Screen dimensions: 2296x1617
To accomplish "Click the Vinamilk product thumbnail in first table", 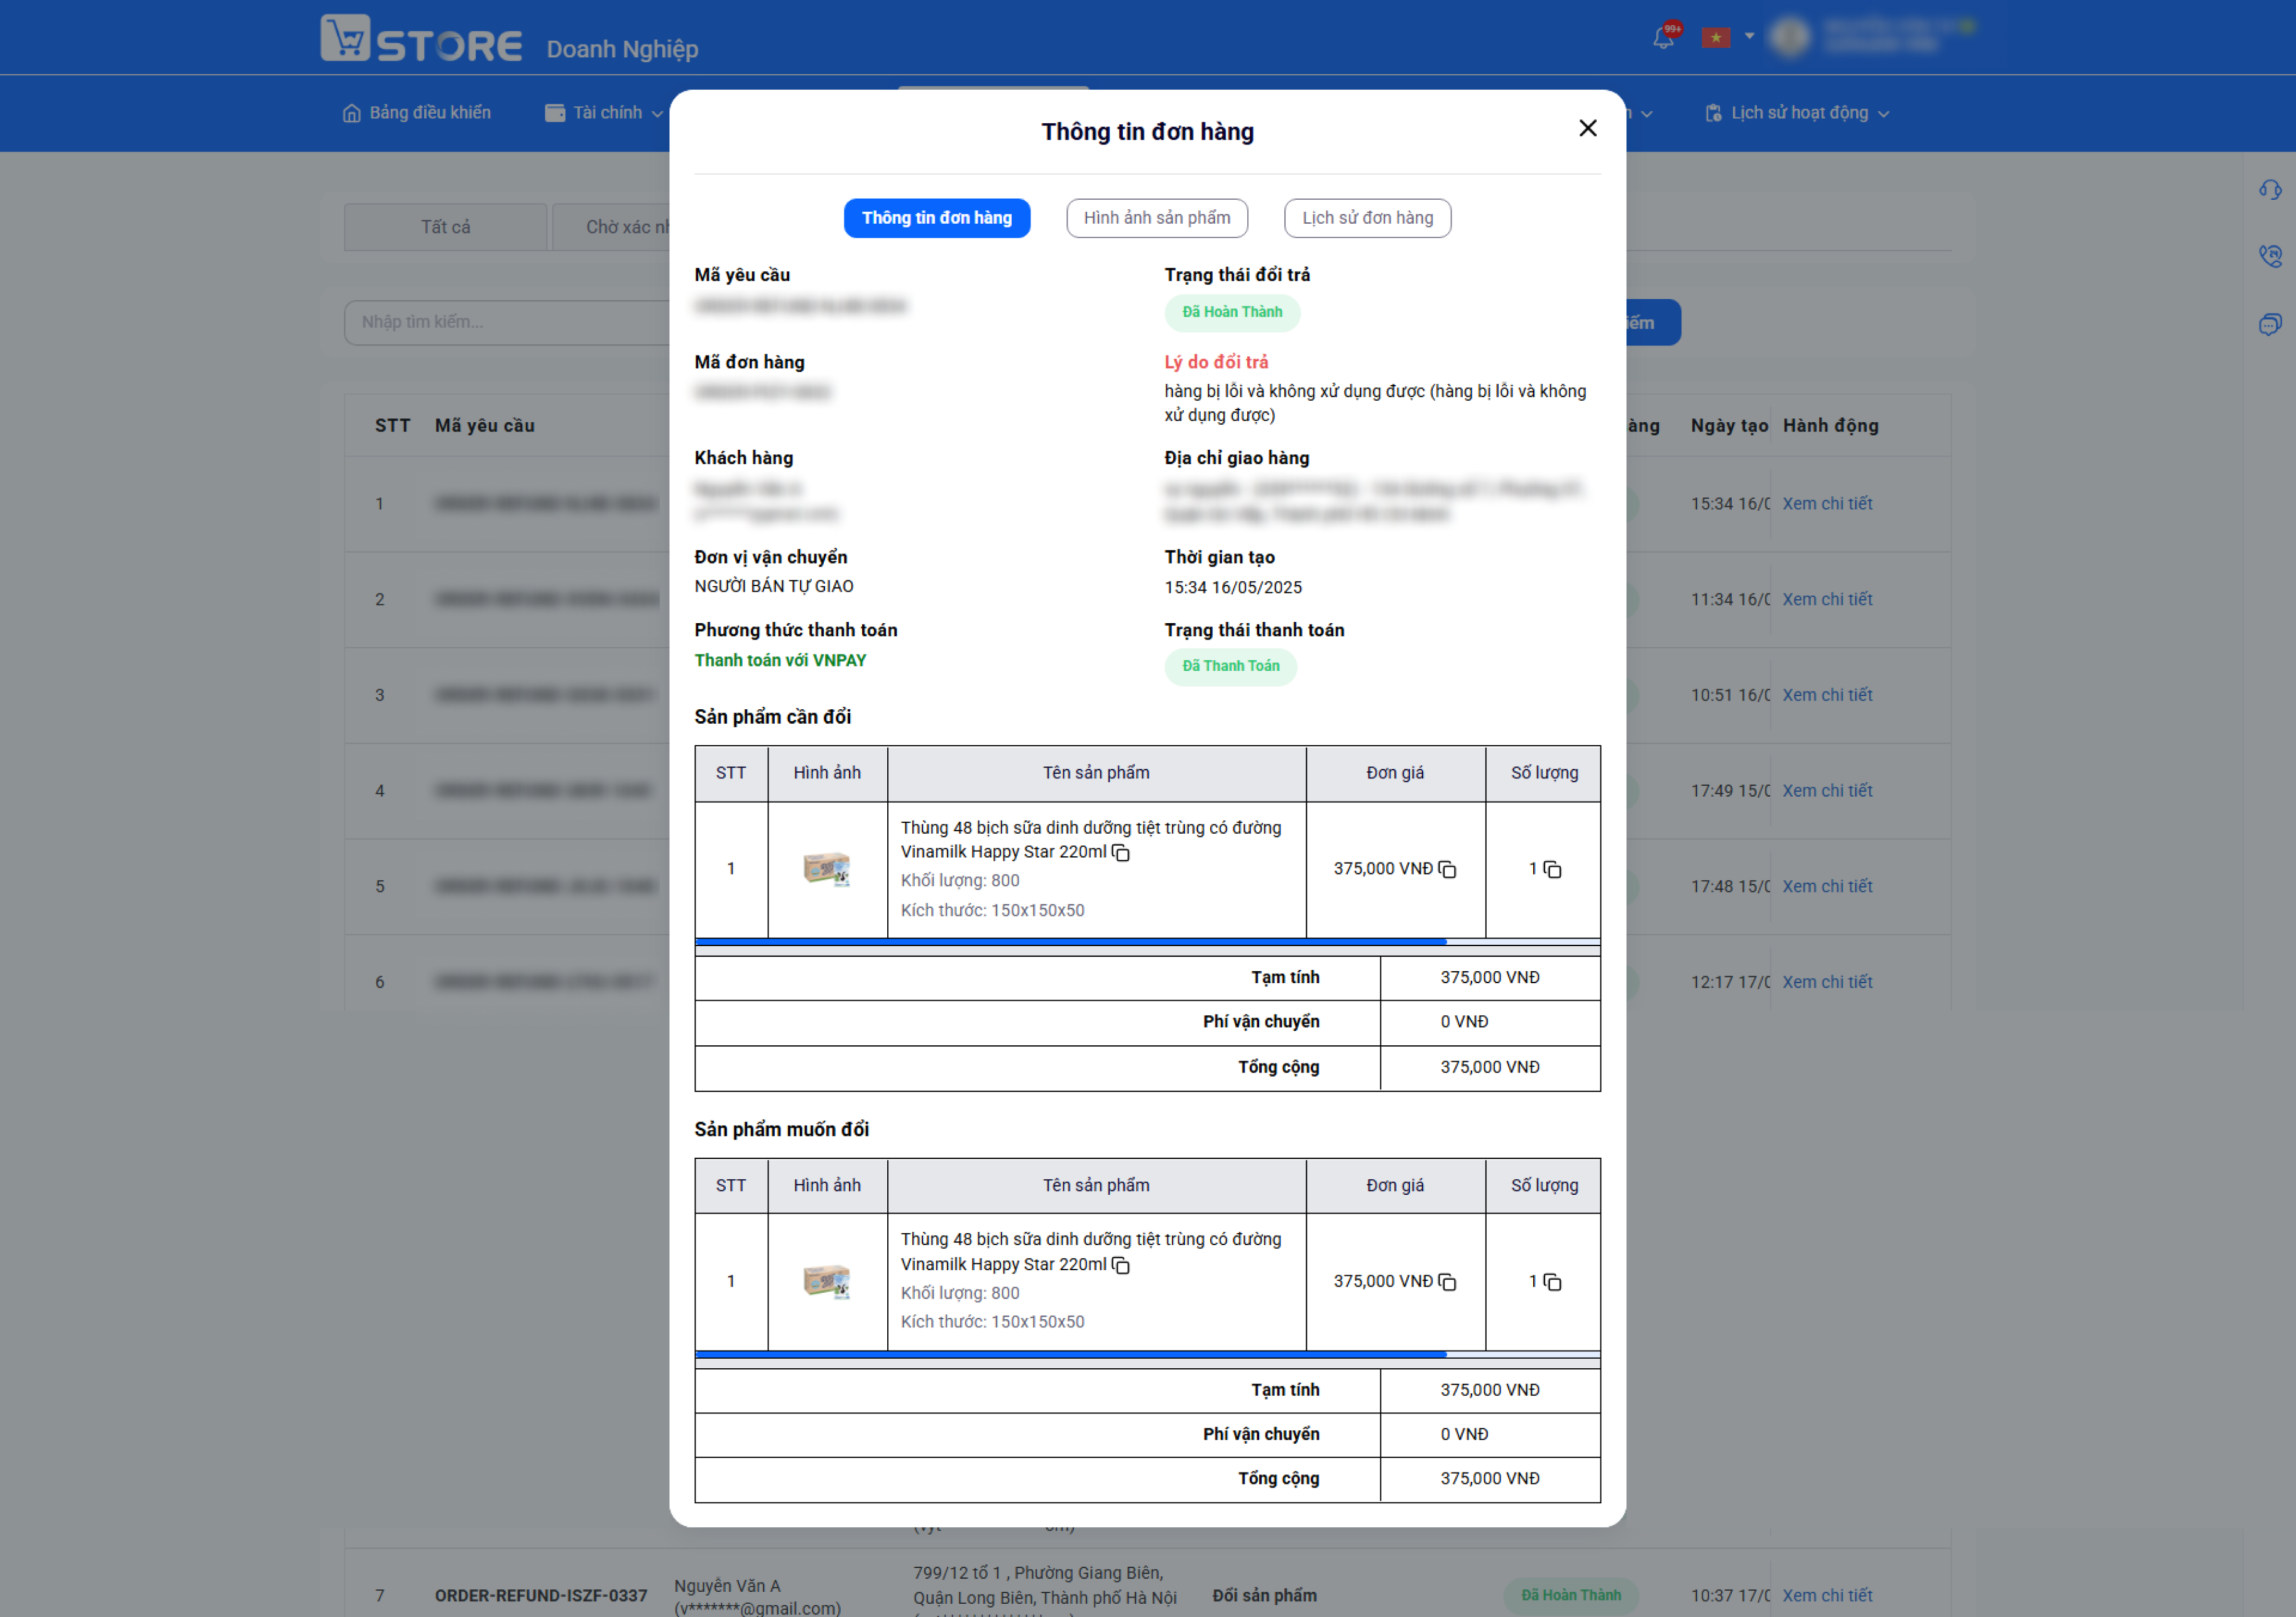I will 827,868.
